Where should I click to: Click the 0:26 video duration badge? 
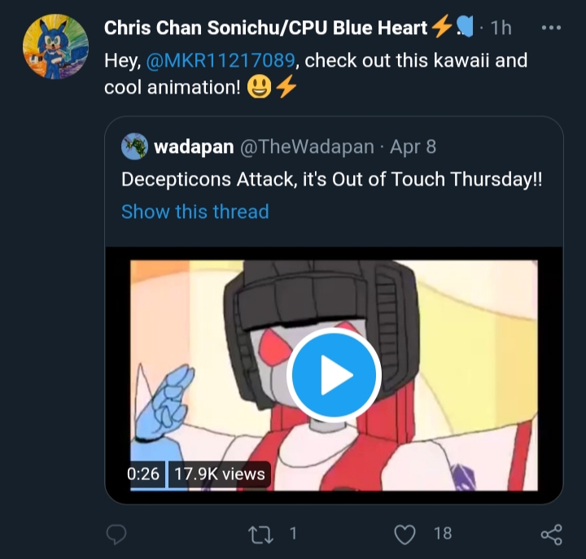(143, 474)
